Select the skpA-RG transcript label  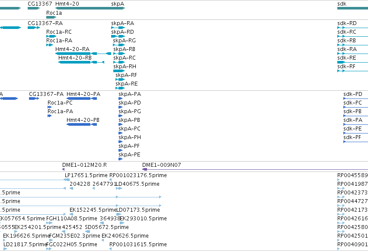coord(125,41)
